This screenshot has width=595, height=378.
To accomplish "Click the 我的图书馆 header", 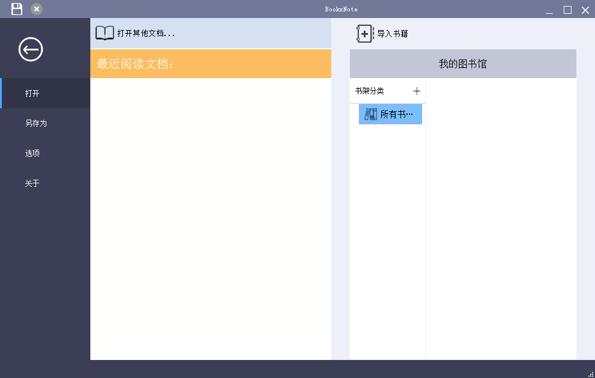I will 463,63.
